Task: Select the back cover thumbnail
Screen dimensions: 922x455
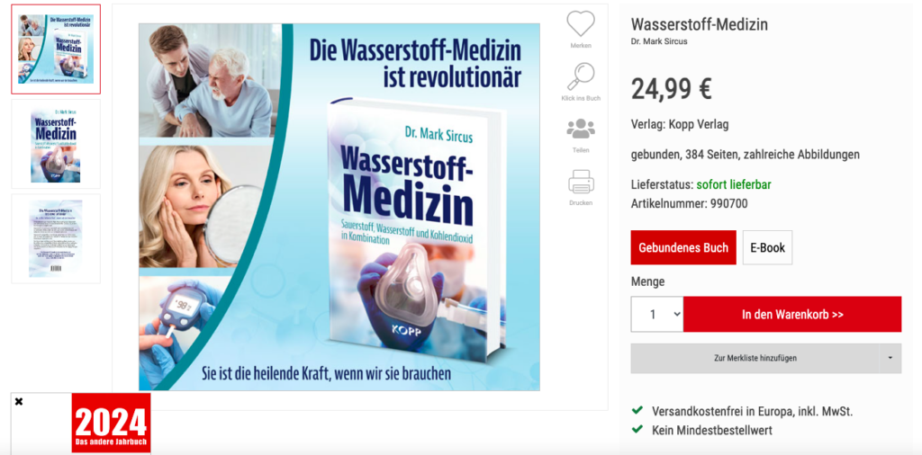Action: tap(56, 238)
